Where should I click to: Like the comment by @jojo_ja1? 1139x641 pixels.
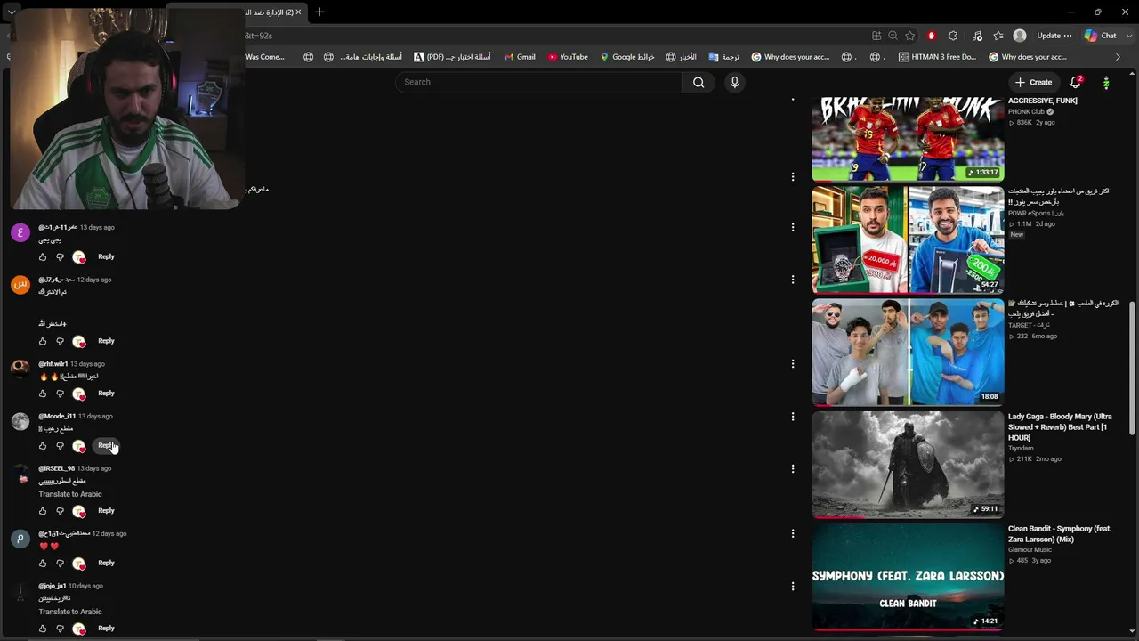(43, 629)
